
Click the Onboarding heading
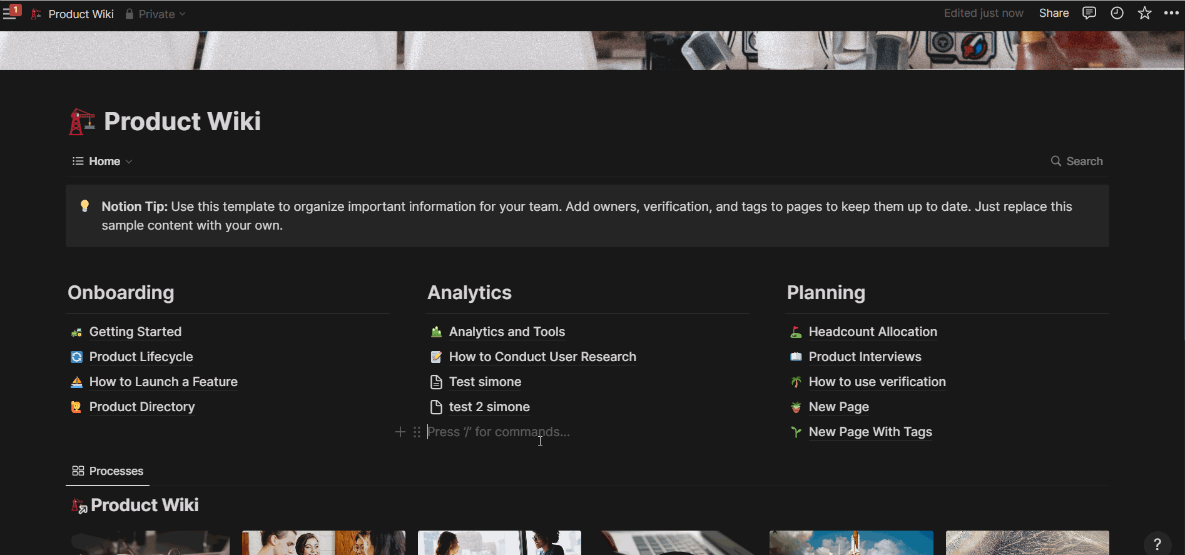pyautogui.click(x=121, y=293)
